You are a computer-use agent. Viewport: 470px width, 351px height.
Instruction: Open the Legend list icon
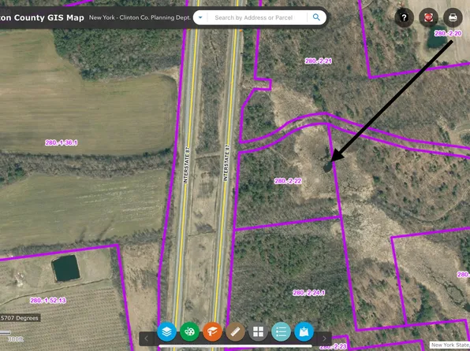click(x=281, y=331)
